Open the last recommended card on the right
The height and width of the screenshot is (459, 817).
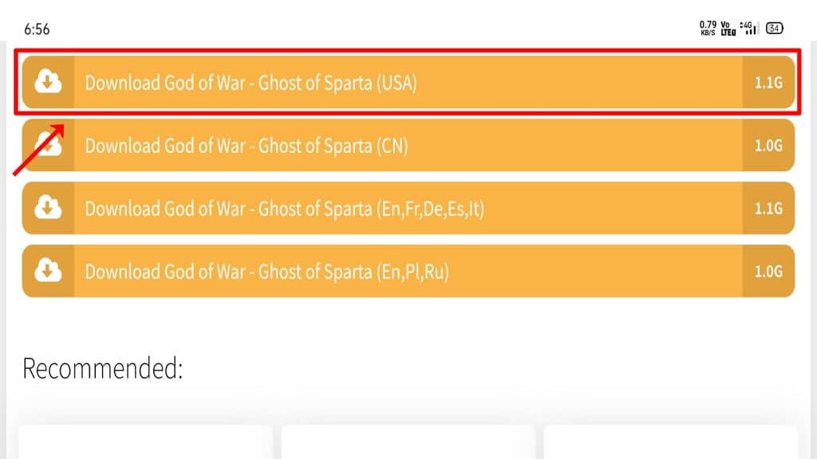(x=670, y=441)
